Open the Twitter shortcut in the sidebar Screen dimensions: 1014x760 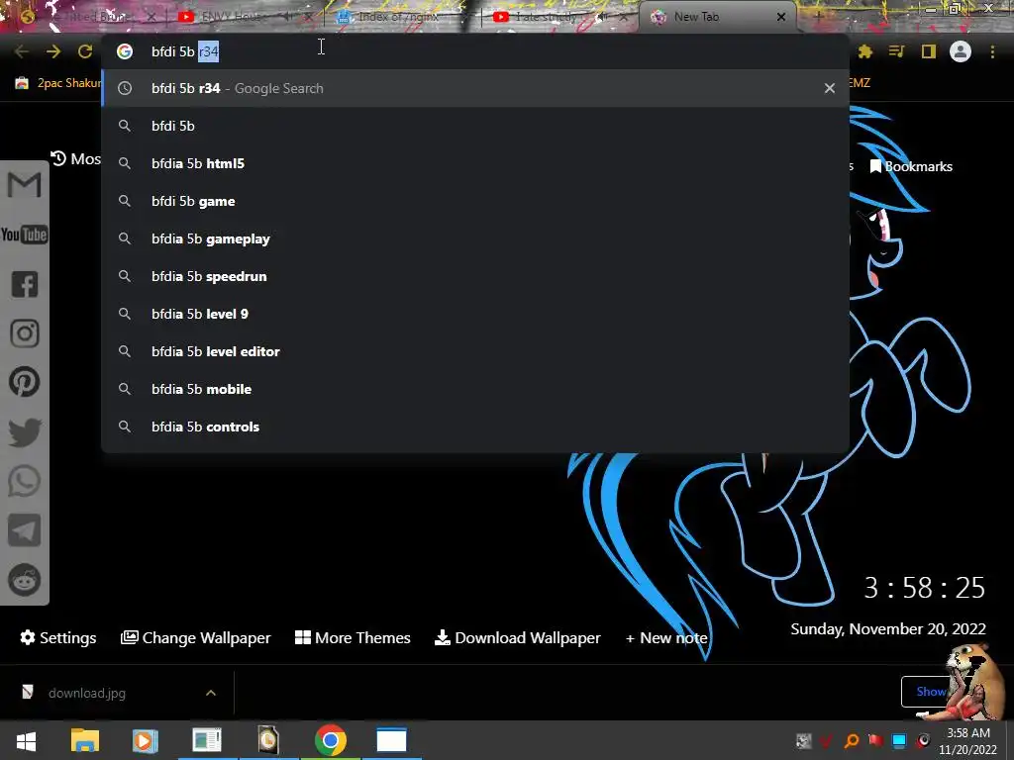[25, 432]
